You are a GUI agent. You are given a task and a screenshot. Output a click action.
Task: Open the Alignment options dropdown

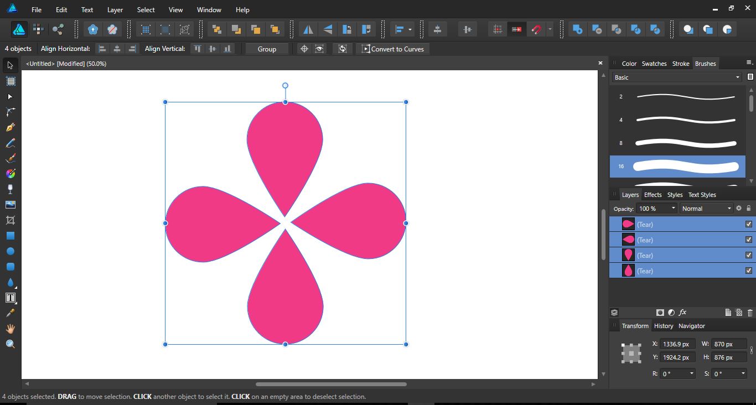click(x=401, y=29)
